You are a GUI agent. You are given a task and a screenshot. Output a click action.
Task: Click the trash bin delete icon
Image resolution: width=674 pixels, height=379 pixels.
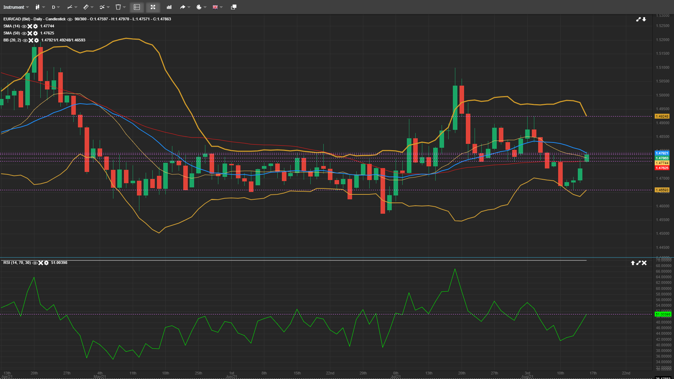pyautogui.click(x=118, y=7)
